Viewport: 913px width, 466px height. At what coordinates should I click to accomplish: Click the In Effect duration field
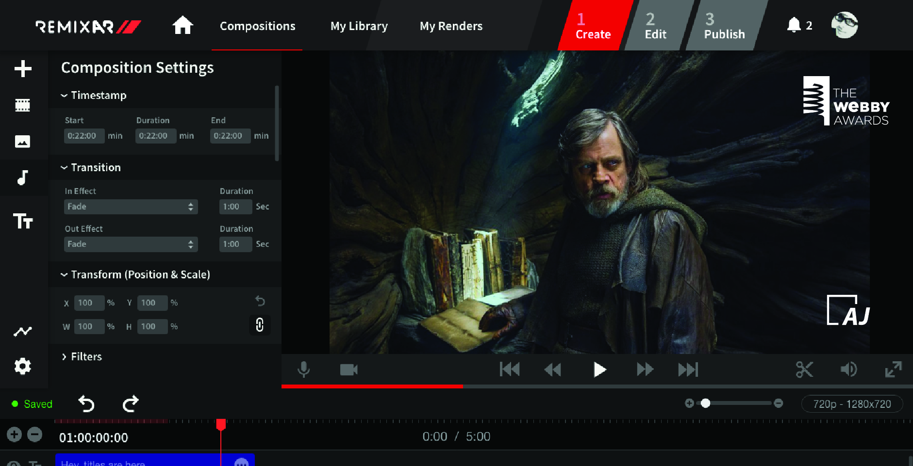[x=235, y=207]
